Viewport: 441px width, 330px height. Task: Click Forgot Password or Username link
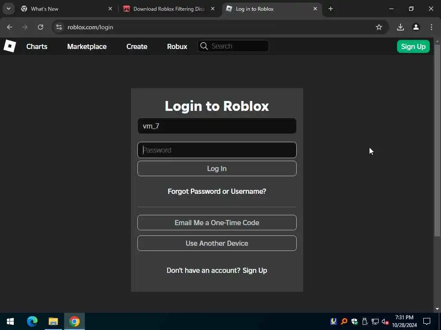coord(217,191)
